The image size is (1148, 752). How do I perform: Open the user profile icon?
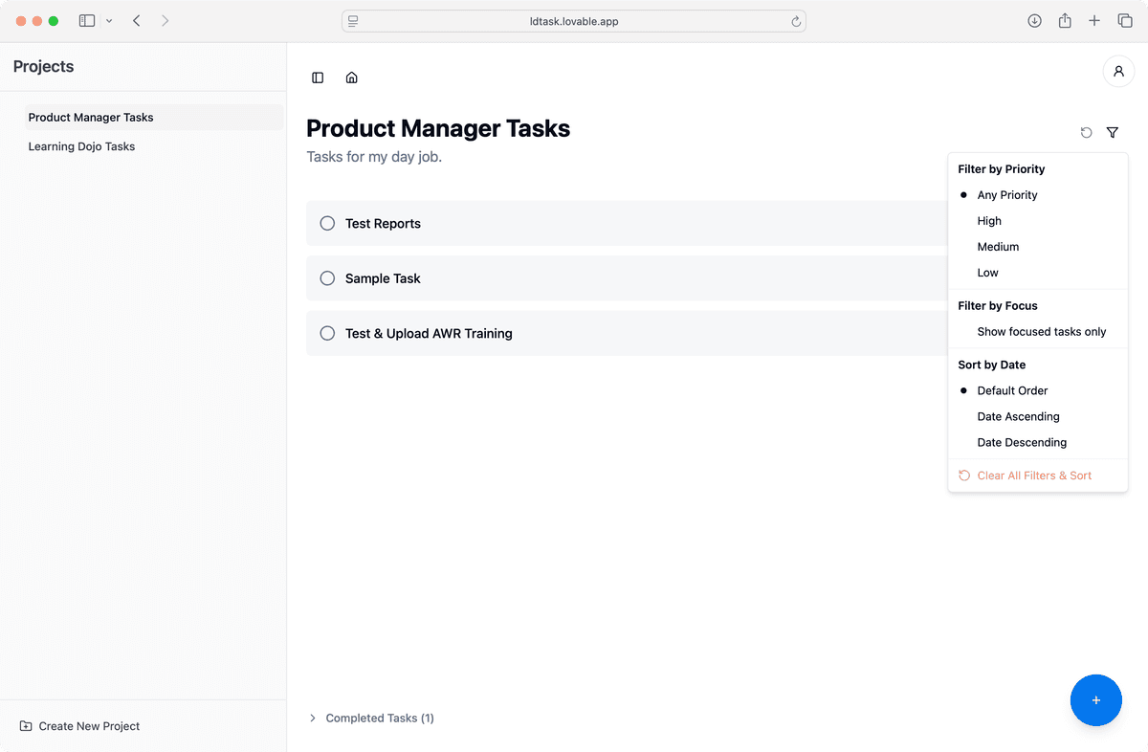pyautogui.click(x=1118, y=72)
